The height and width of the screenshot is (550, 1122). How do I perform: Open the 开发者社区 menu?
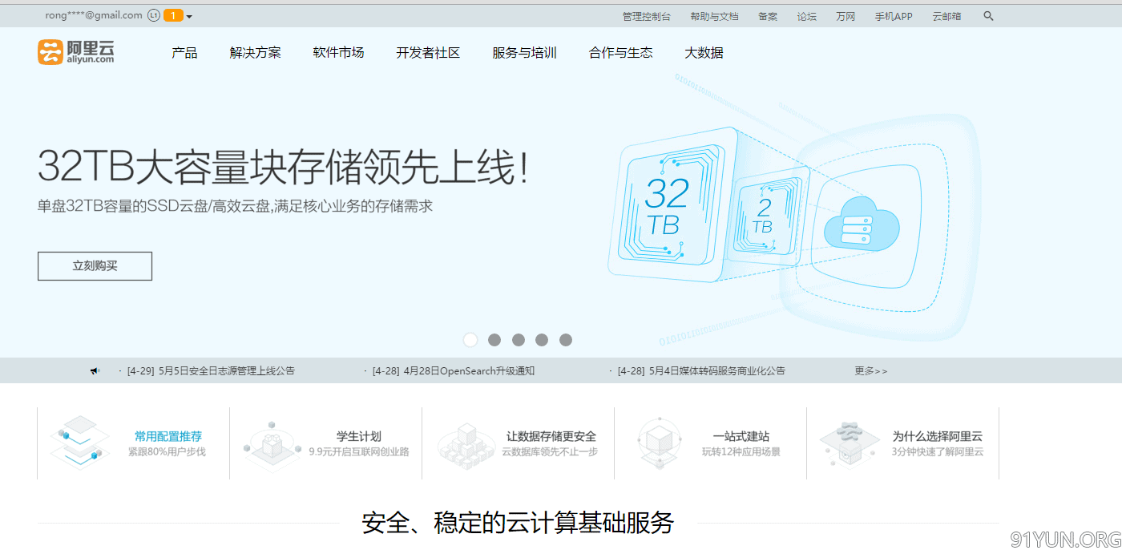point(428,53)
